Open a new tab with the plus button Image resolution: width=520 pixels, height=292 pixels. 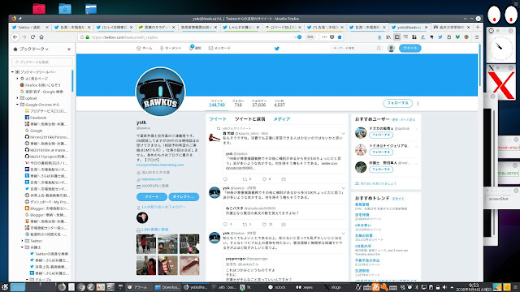[x=478, y=27]
